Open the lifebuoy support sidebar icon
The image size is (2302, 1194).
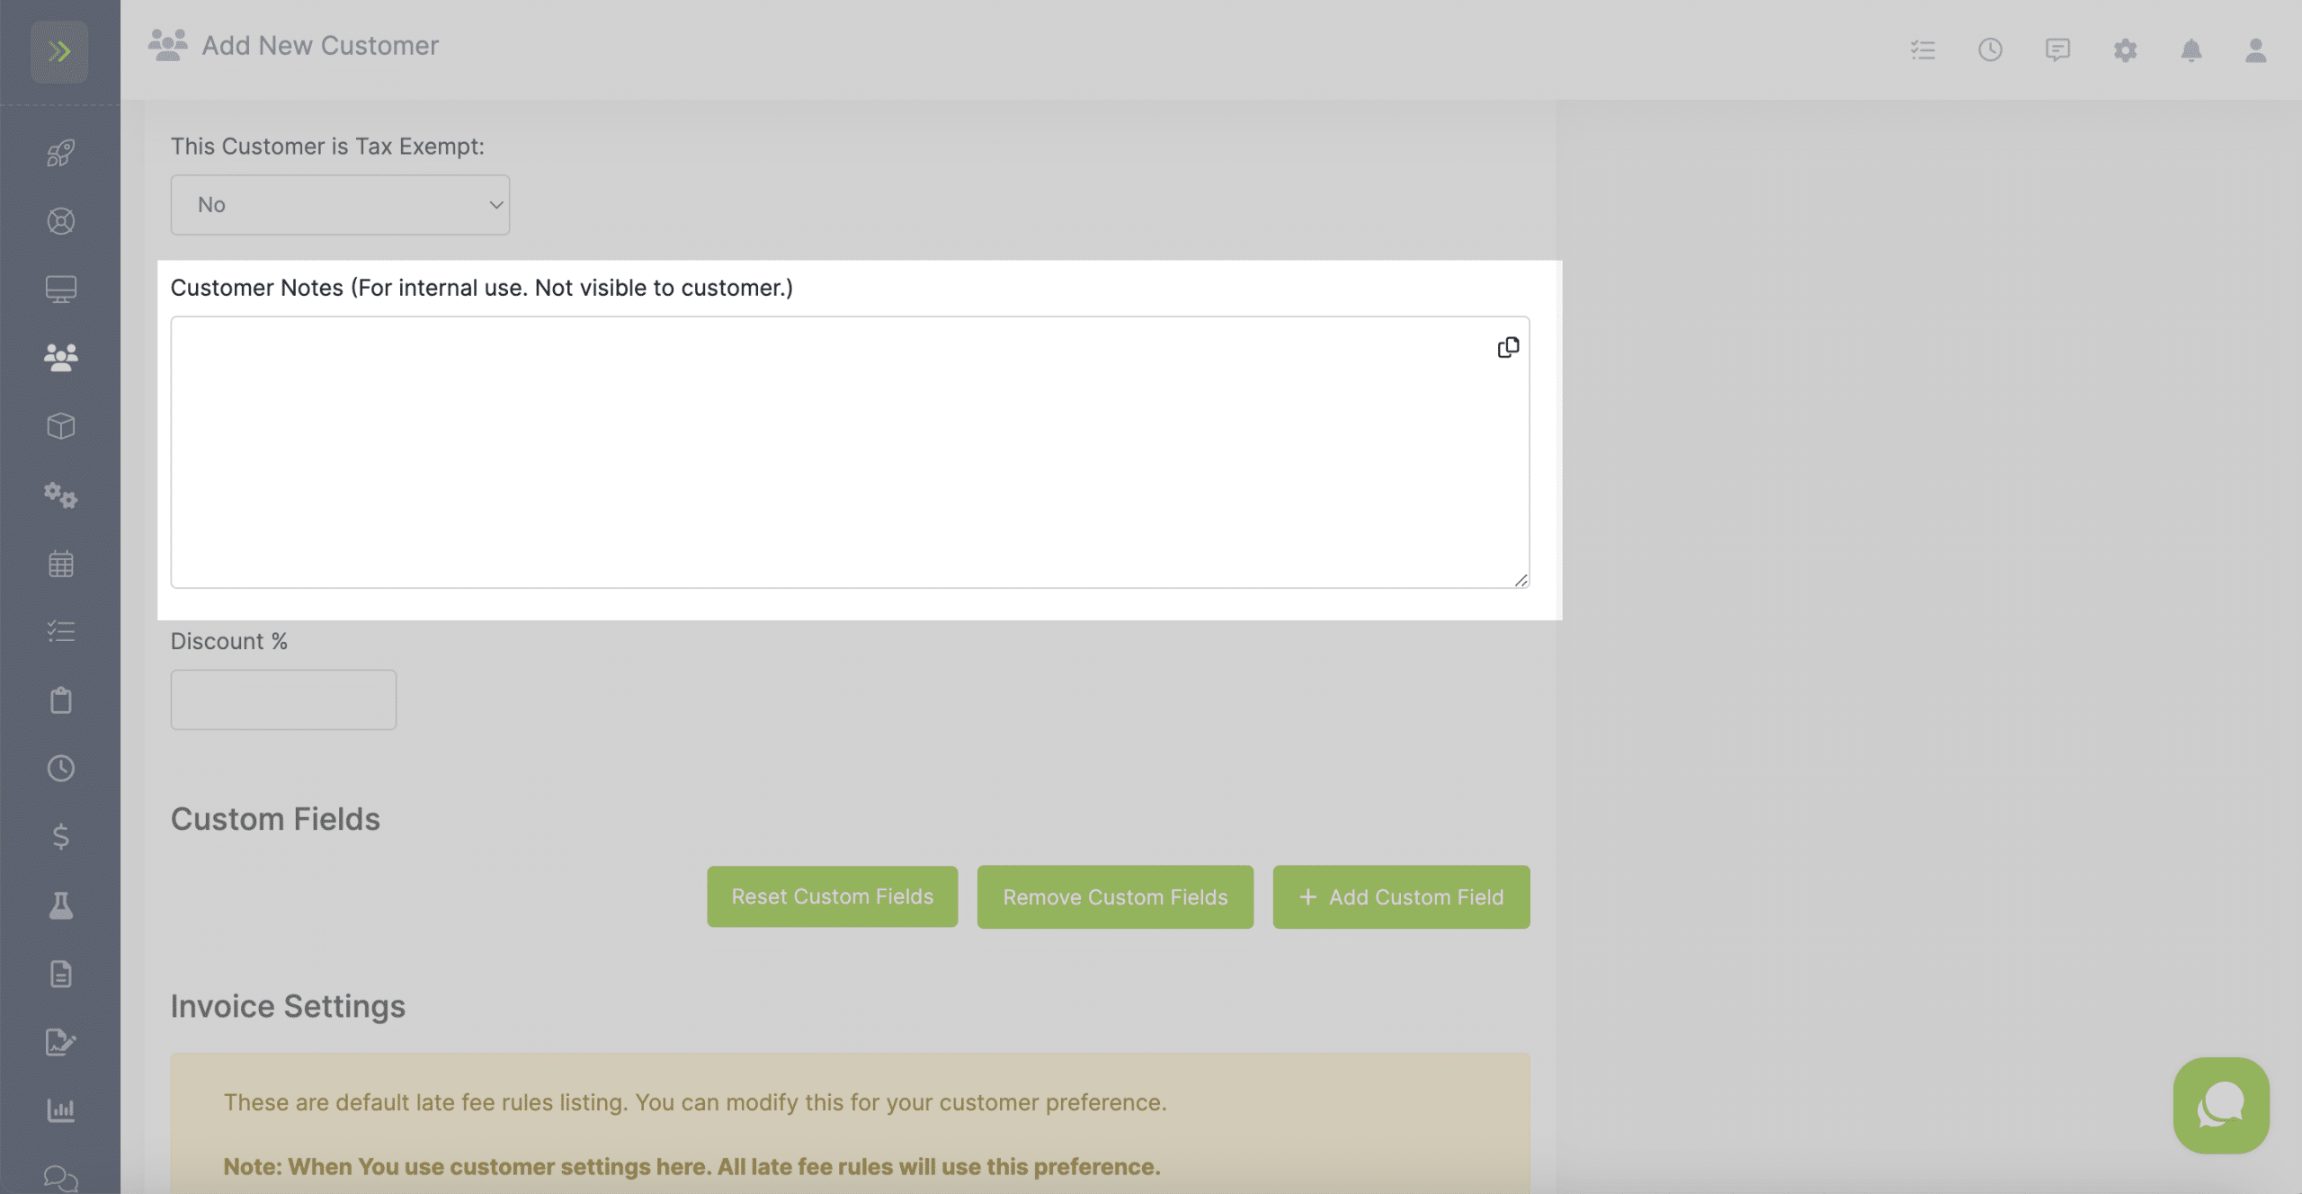(x=60, y=221)
